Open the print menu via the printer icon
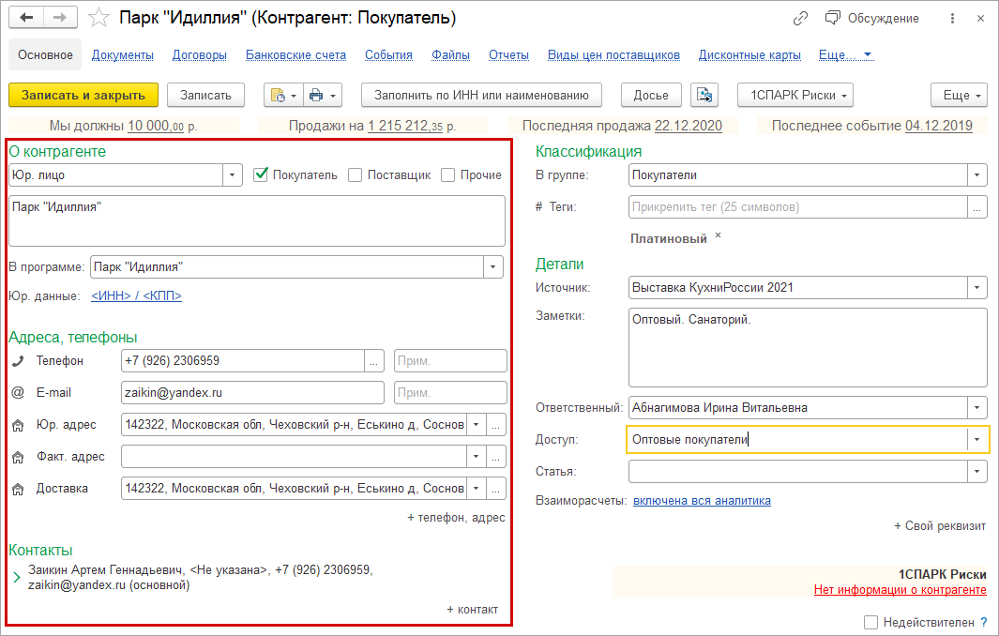This screenshot has height=636, width=999. [x=323, y=96]
